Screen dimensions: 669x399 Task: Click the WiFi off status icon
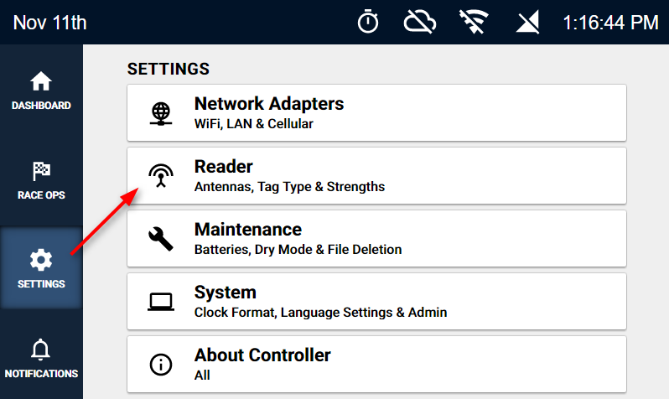(474, 22)
